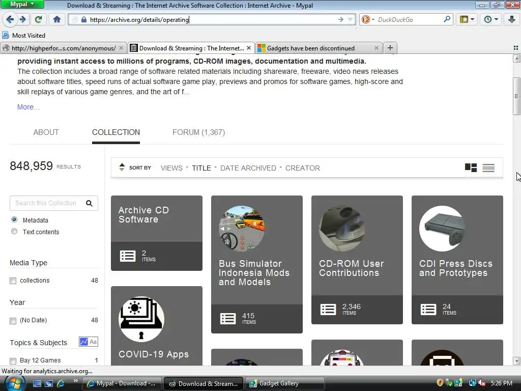Click the list icon beside 415 ITEMS
The height and width of the screenshot is (391, 521).
click(x=228, y=319)
